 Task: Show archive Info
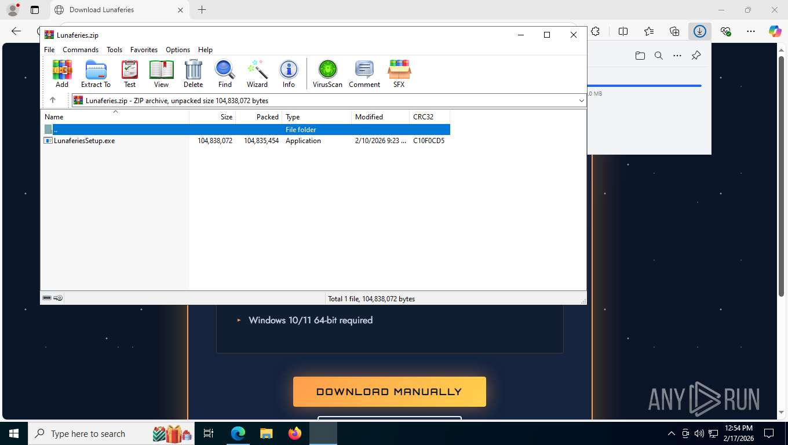point(289,74)
